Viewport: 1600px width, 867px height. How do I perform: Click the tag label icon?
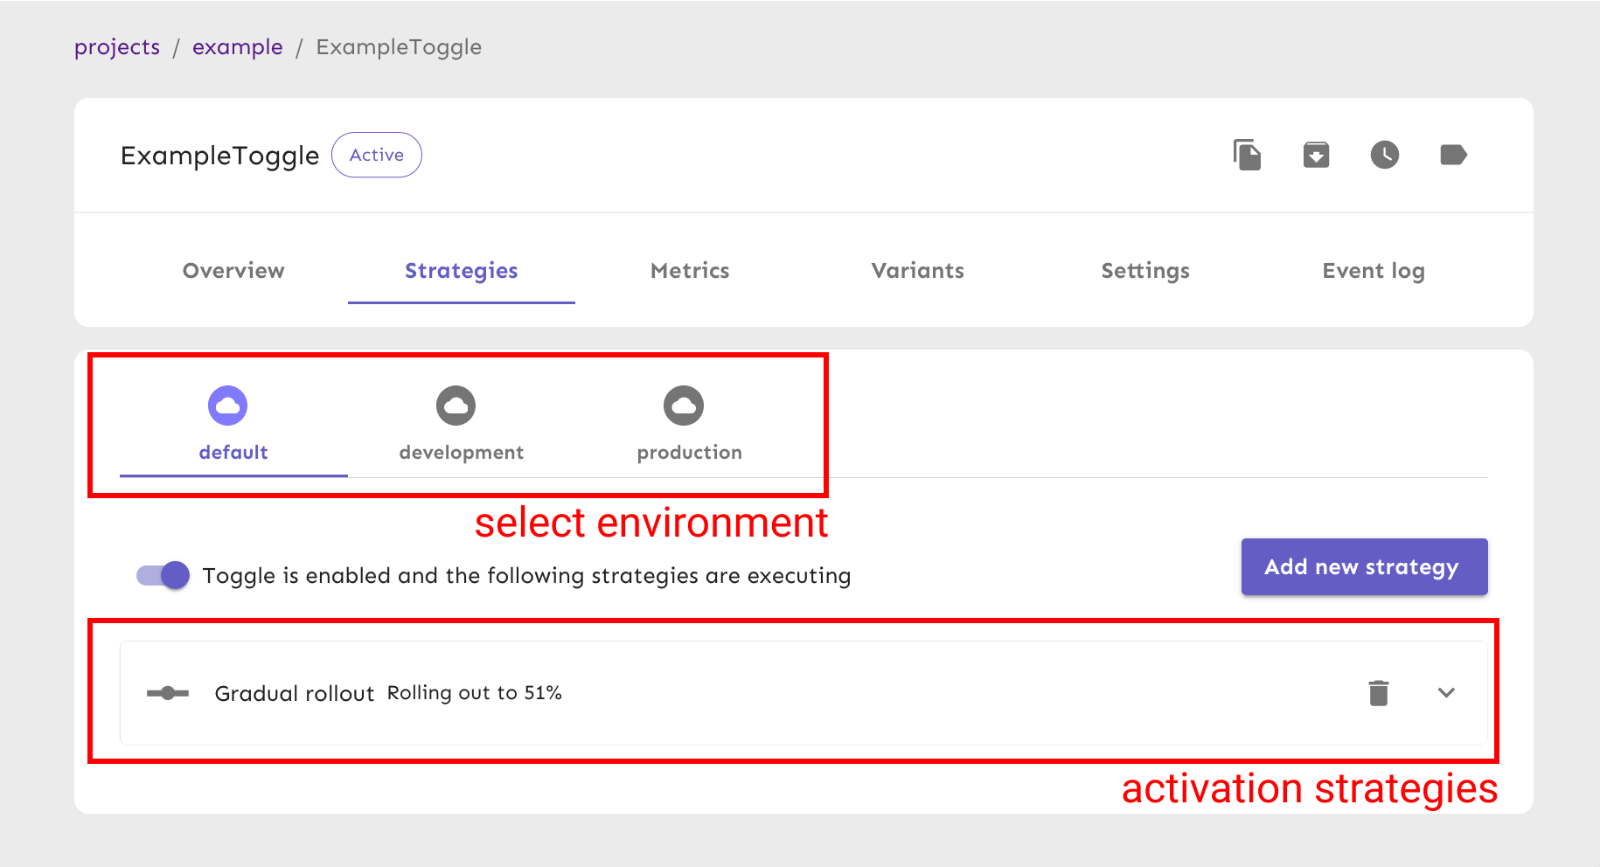point(1452,155)
